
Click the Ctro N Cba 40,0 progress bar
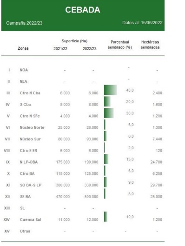(x=110, y=90)
